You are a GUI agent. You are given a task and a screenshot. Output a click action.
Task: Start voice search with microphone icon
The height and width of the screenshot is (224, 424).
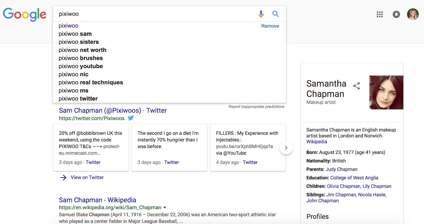261,14
